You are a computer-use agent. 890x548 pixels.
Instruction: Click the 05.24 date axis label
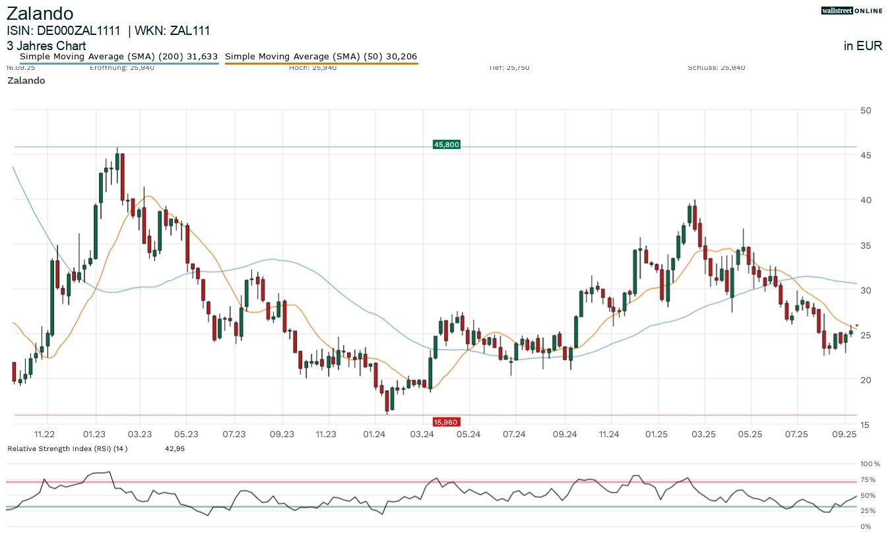(x=468, y=435)
